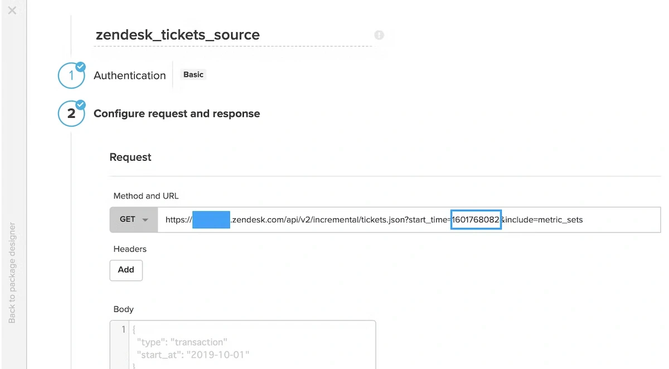This screenshot has height=369, width=669.
Task: Click the Method and URL label
Action: pos(146,196)
